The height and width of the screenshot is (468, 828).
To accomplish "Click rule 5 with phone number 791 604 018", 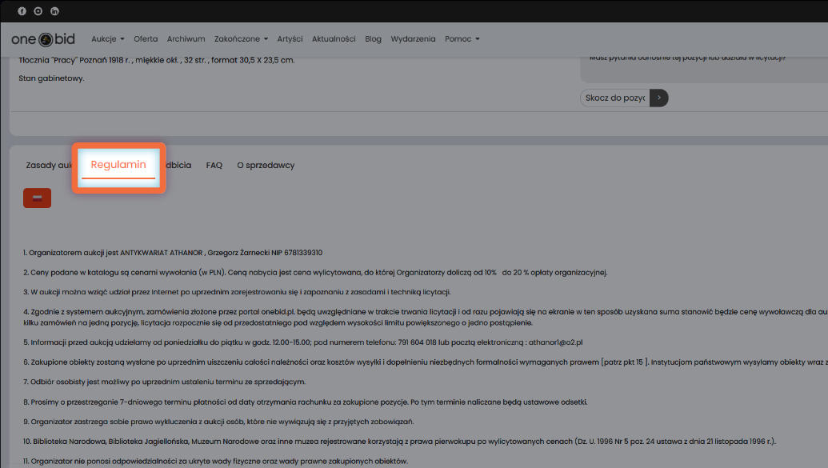I will [302, 342].
